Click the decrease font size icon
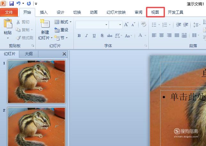The width and height of the screenshot is (206, 146). pos(133,25)
